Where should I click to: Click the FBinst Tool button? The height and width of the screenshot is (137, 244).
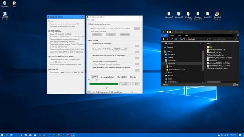tap(97, 35)
